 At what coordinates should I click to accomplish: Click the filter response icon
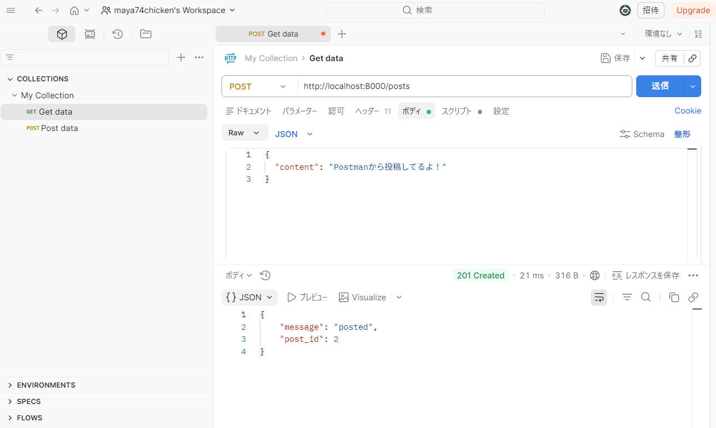coord(627,298)
